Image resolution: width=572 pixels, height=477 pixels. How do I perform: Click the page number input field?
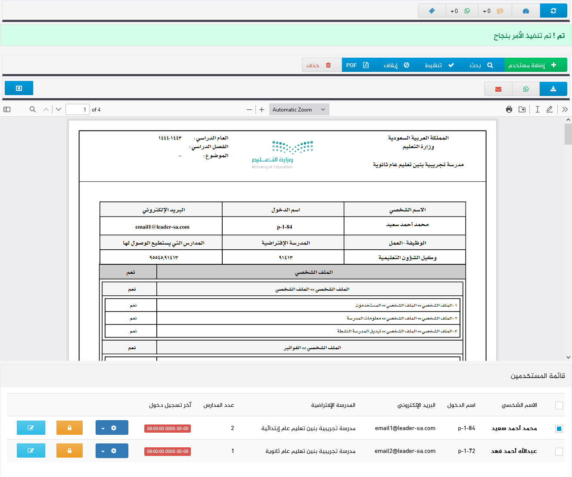coord(78,109)
